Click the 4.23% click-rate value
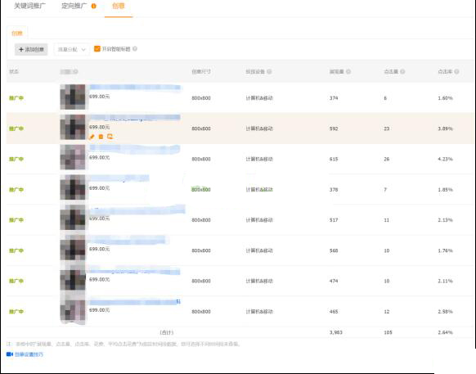The image size is (476, 374). (x=446, y=160)
